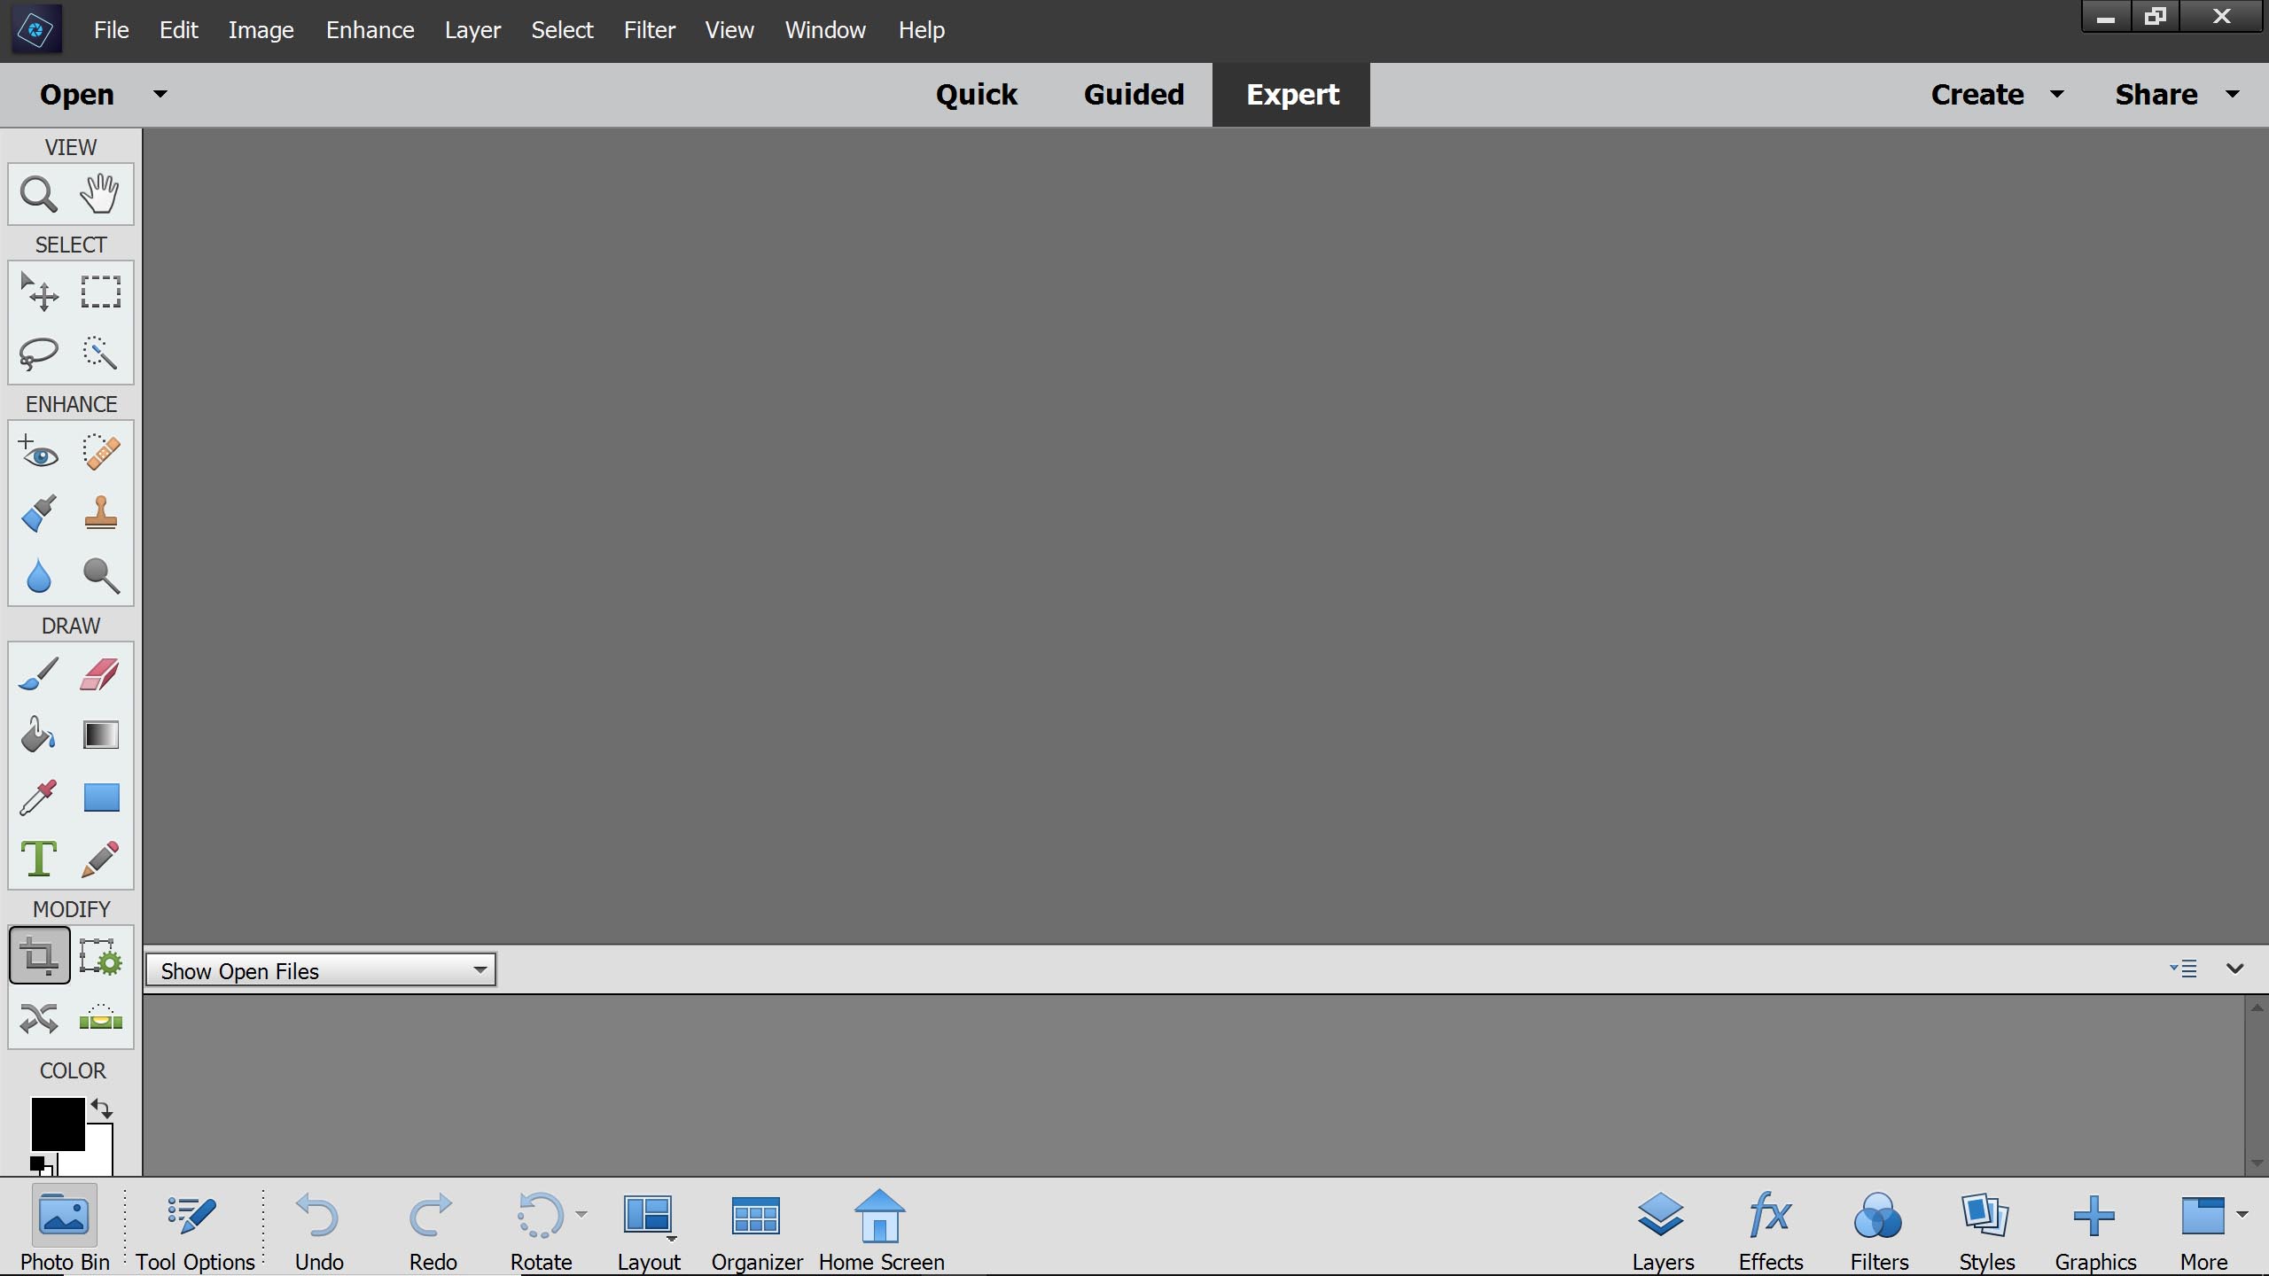
Task: Pick the Clone Stamp tool
Action: tap(100, 513)
